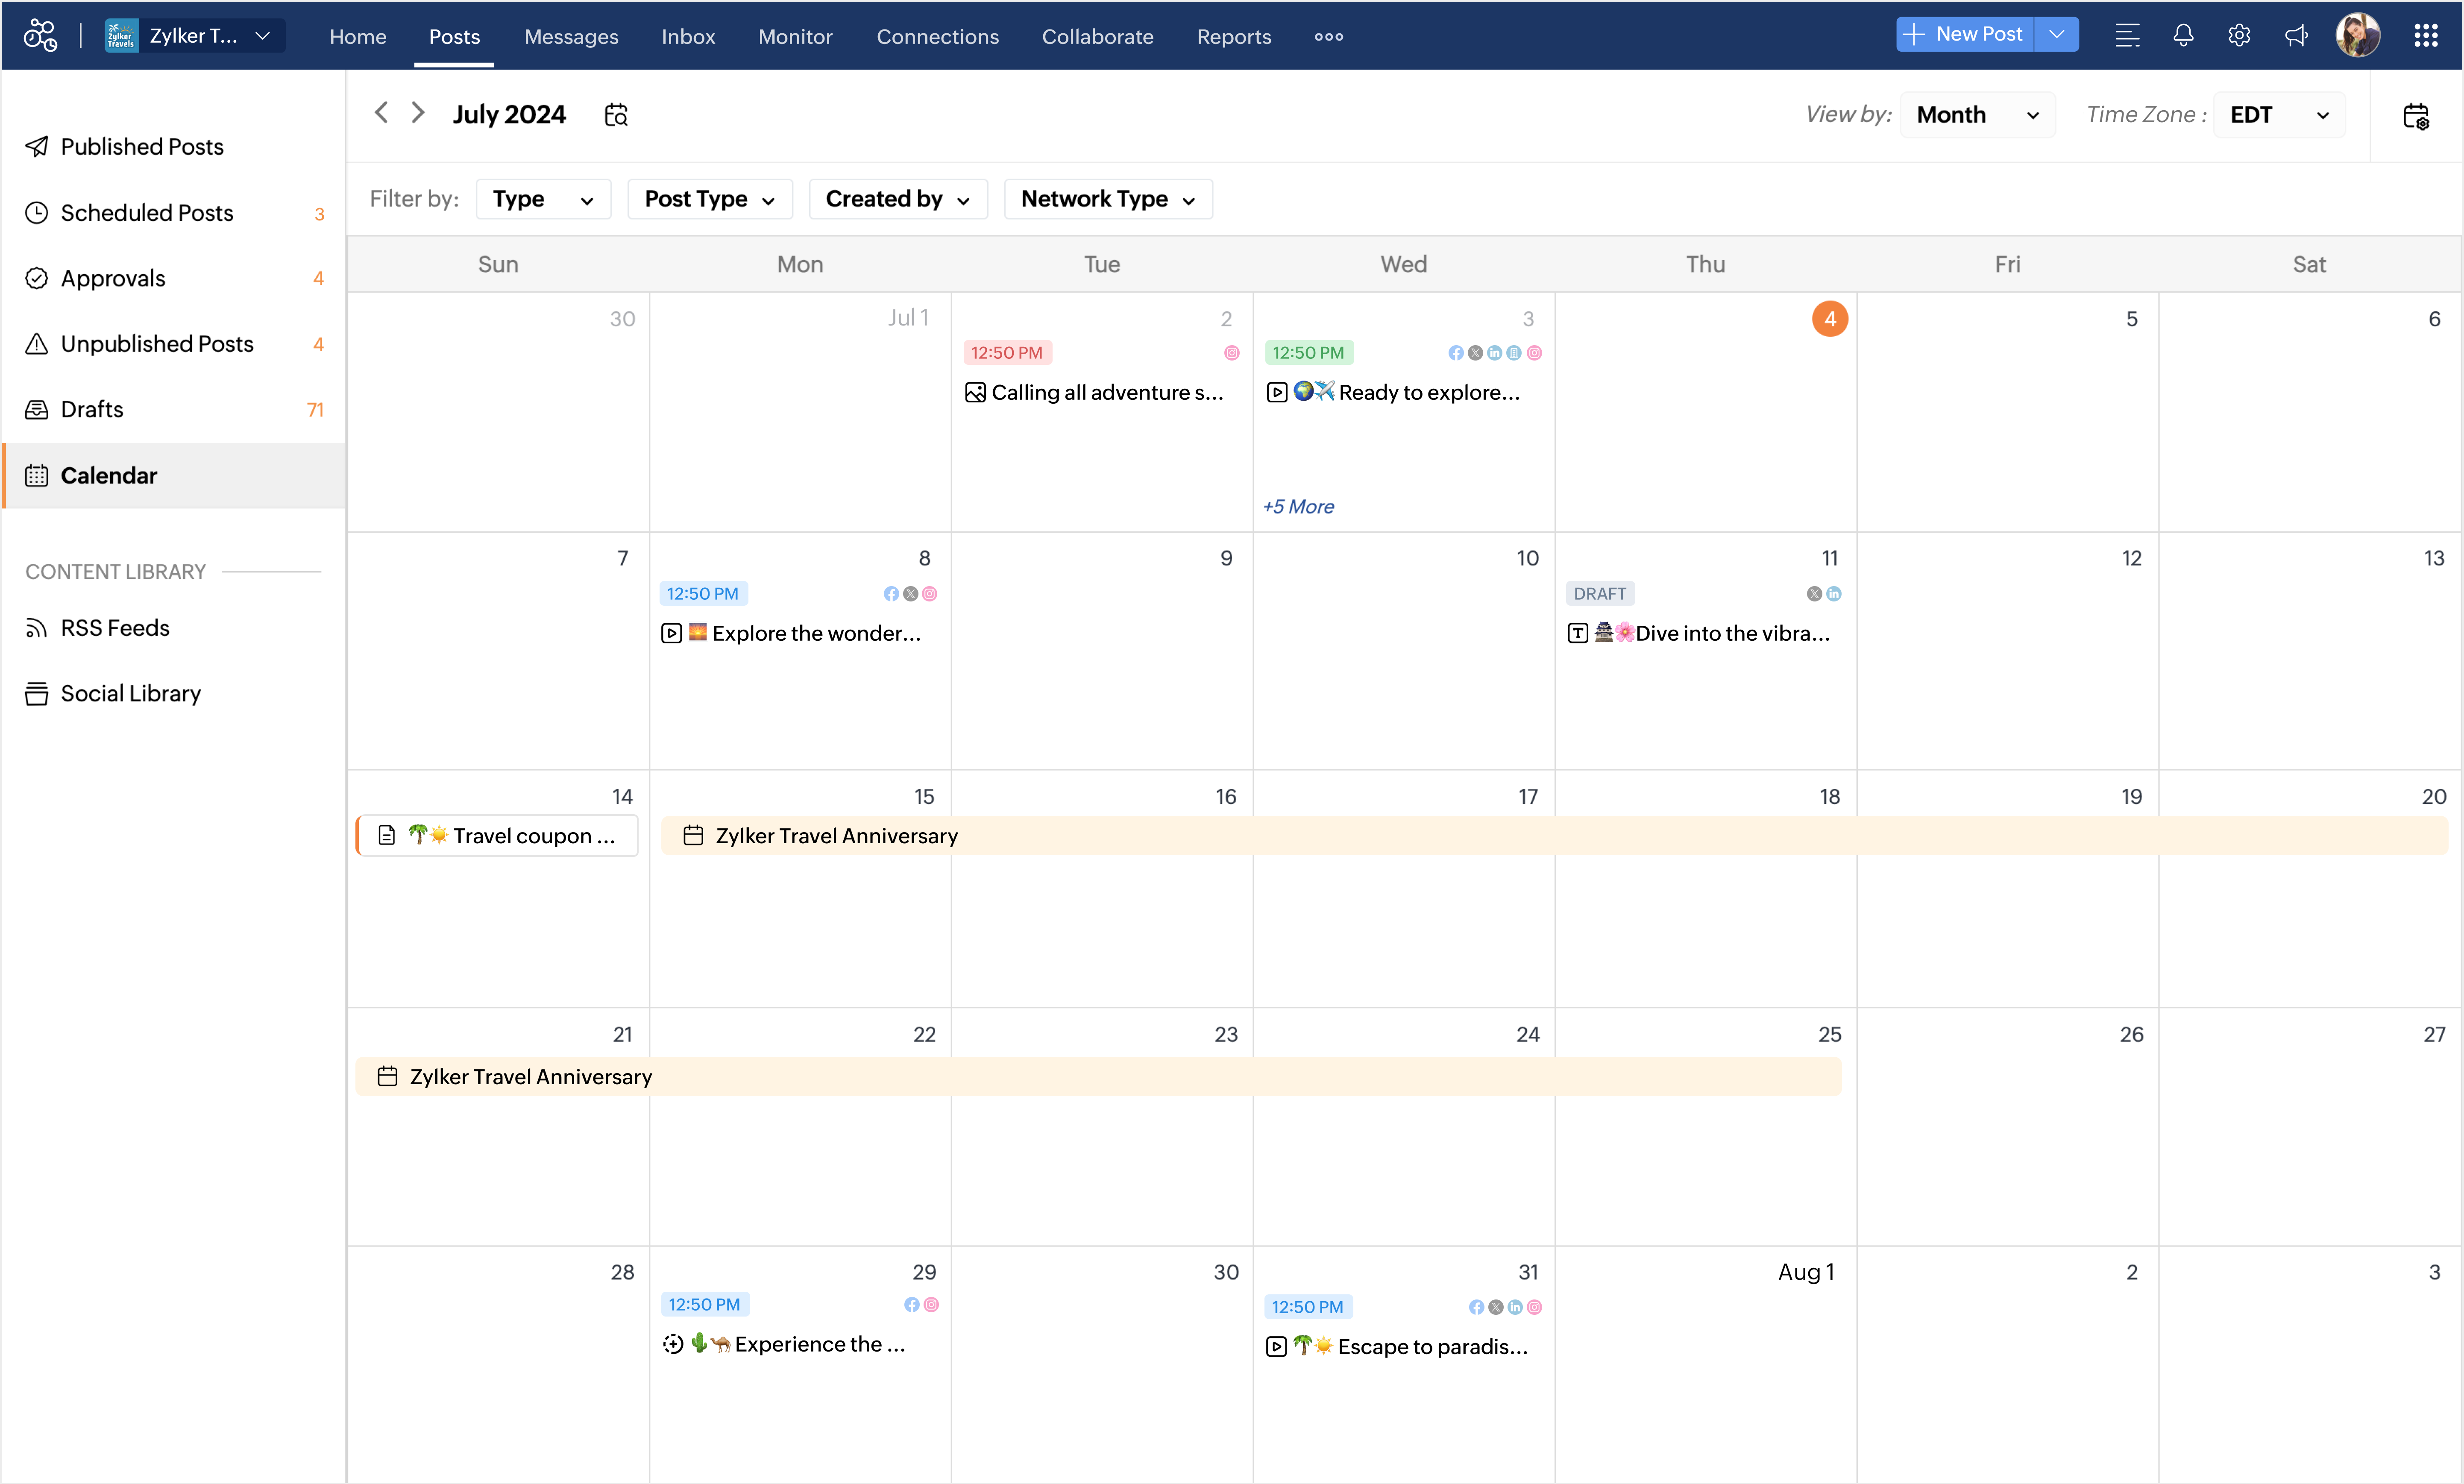Open the View by Month dropdown
The width and height of the screenshot is (2464, 1484).
(1976, 115)
